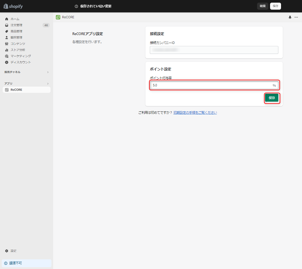Click the settings gear icon
Image resolution: width=302 pixels, height=269 pixels.
pyautogui.click(x=7, y=251)
